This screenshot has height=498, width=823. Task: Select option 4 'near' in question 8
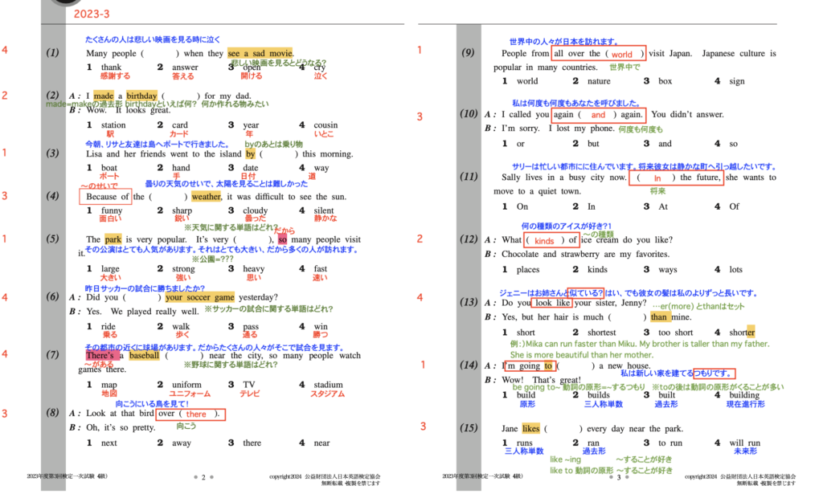click(321, 443)
